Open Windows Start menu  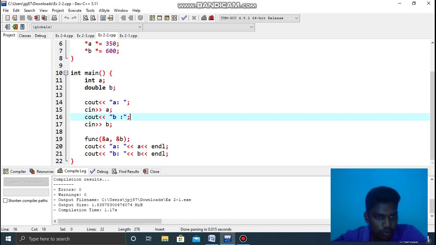point(8,239)
